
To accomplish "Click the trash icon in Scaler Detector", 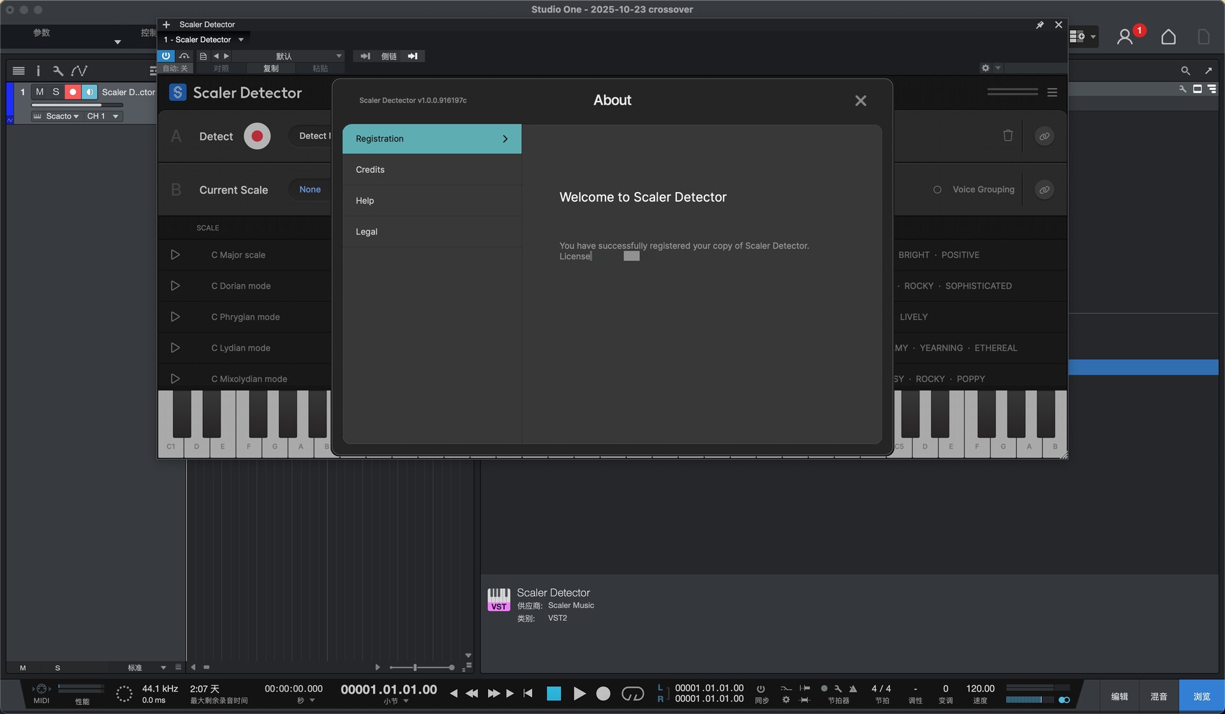I will click(x=1007, y=135).
